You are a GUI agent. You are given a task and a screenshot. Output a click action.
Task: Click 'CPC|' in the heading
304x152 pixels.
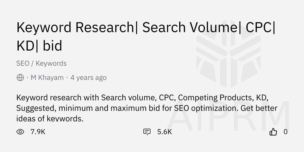pyautogui.click(x=261, y=27)
